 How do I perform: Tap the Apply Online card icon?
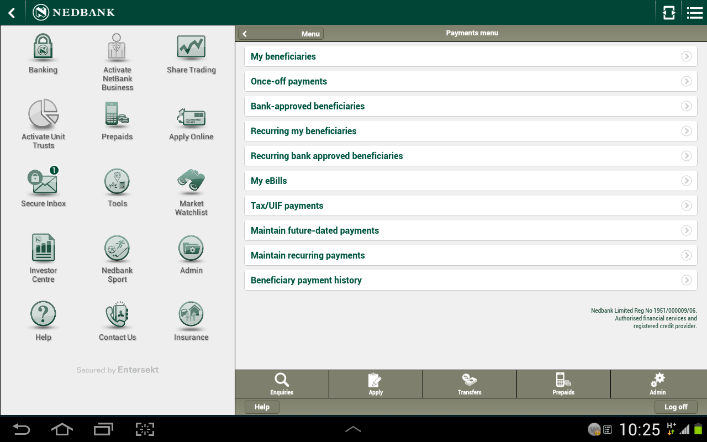point(191,117)
